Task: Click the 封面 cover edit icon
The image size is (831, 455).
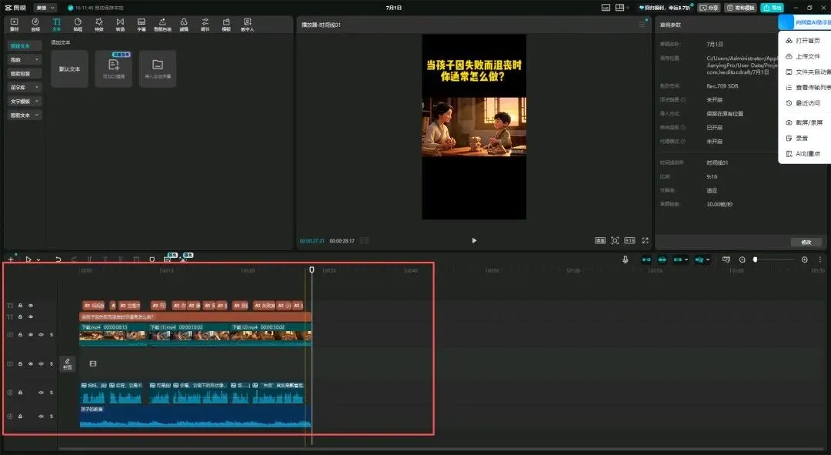Action: coord(67,364)
